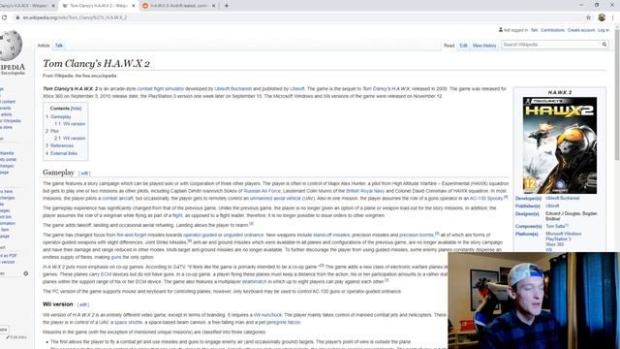Switch to the Tom Clancy's H.A.W.X 2 tab
The image size is (620, 349).
pos(99,6)
